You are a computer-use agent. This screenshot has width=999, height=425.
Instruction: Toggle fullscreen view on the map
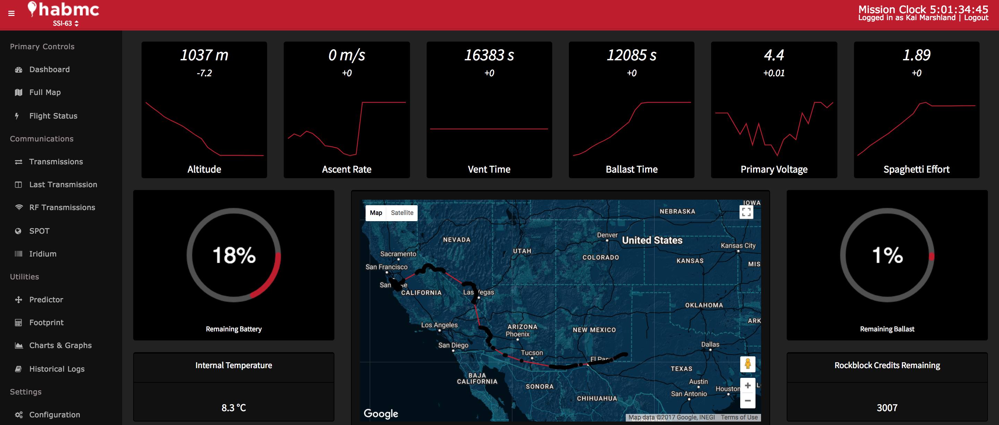[x=746, y=212]
